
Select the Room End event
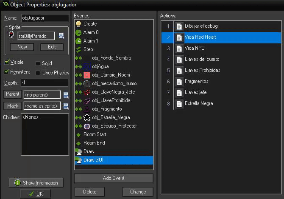click(114, 143)
